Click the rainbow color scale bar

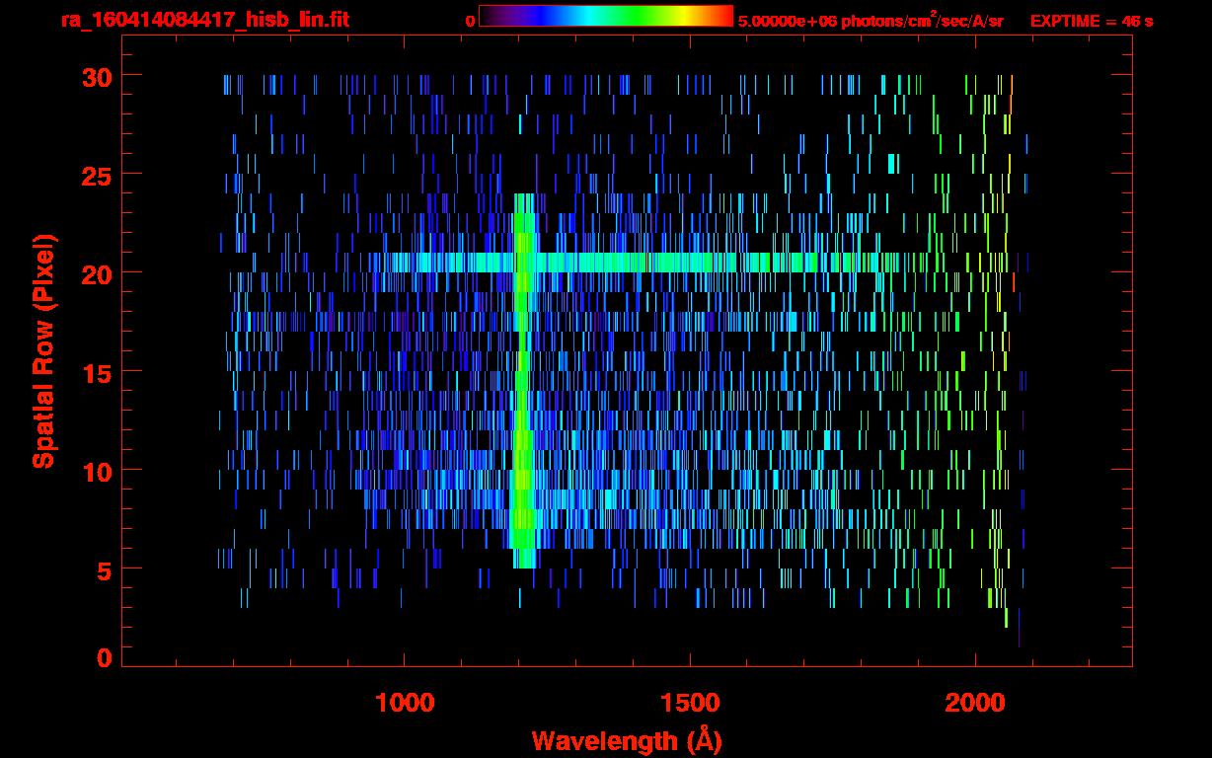(605, 17)
